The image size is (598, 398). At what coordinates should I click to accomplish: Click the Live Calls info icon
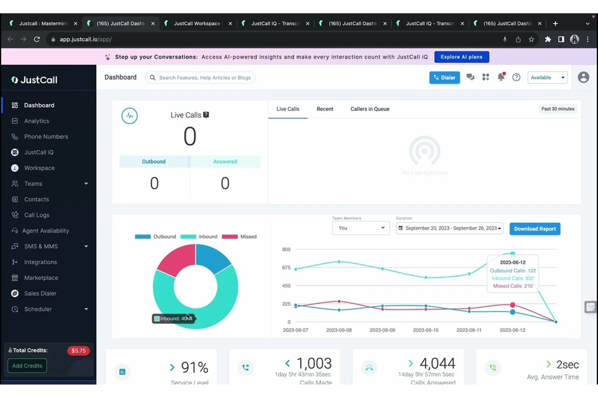pos(206,115)
